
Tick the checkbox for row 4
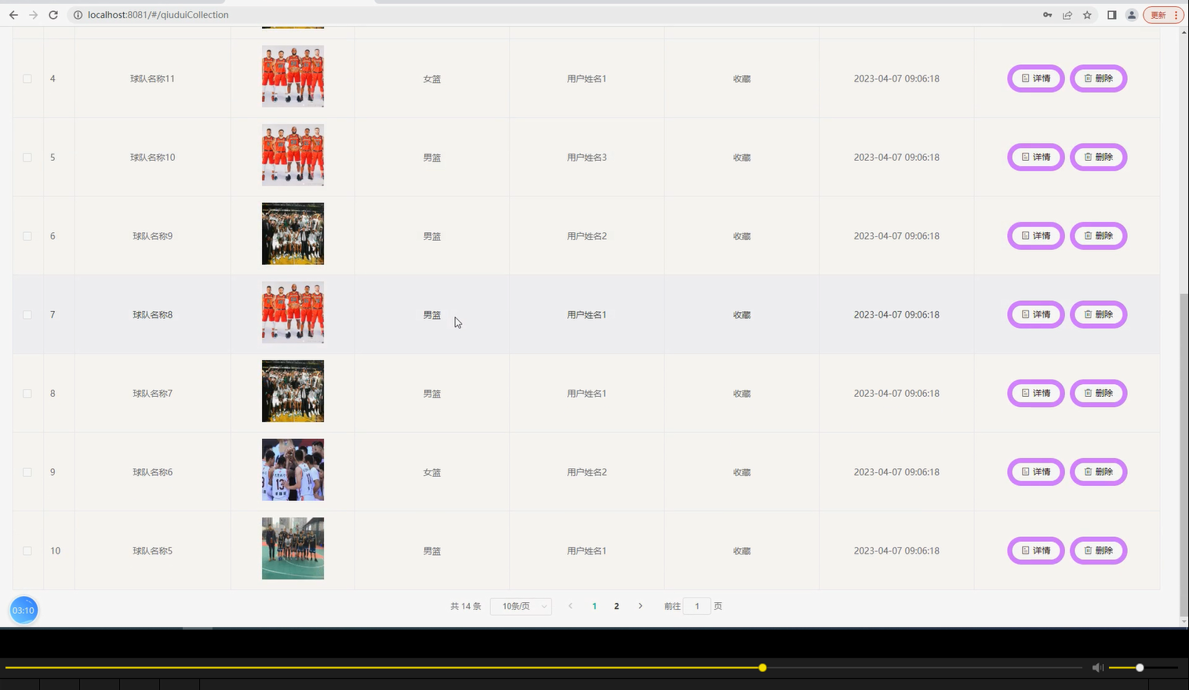pos(27,78)
